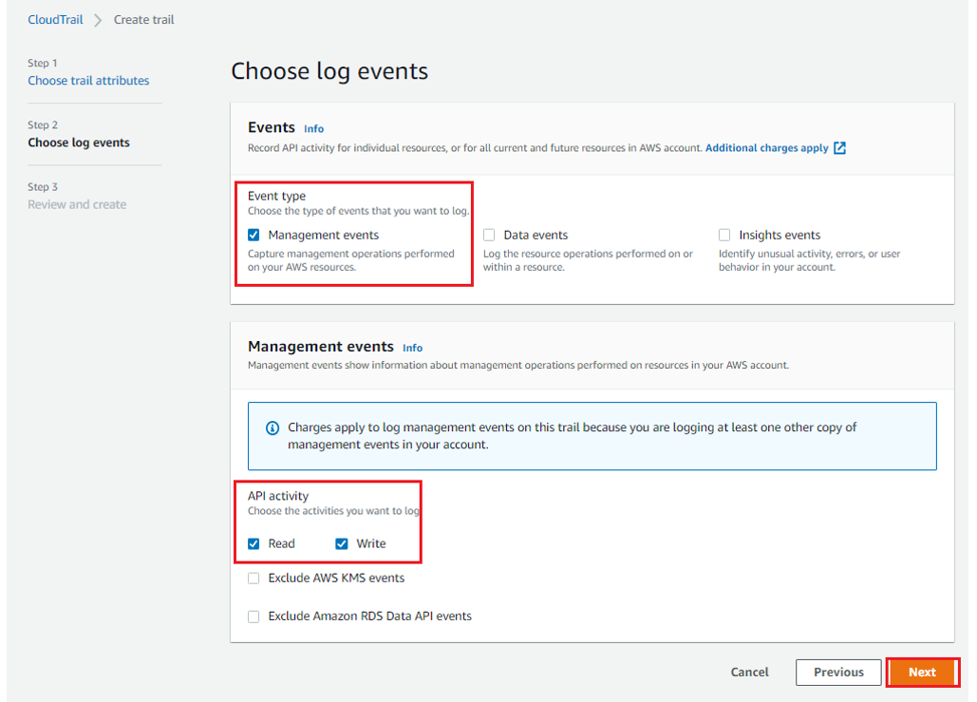The image size is (977, 702).
Task: Uncheck the Management events checkbox
Action: pos(254,235)
